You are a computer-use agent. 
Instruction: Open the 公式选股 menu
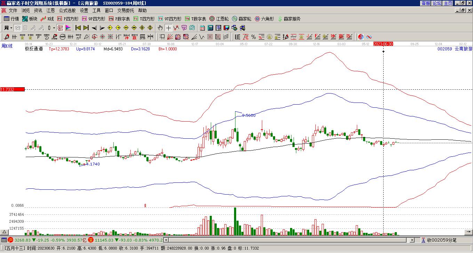pos(67,11)
